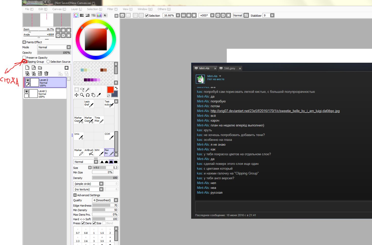The width and height of the screenshot is (372, 245).
Task: Click the red foreground color swatch
Action: click(x=110, y=90)
